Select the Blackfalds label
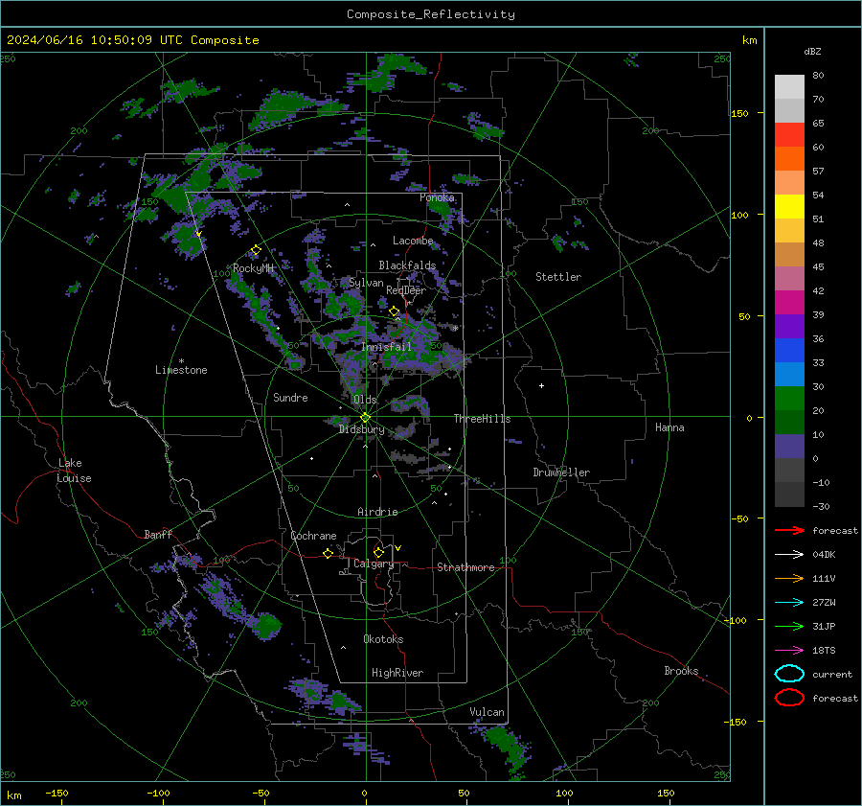862x806 pixels. pyautogui.click(x=407, y=265)
